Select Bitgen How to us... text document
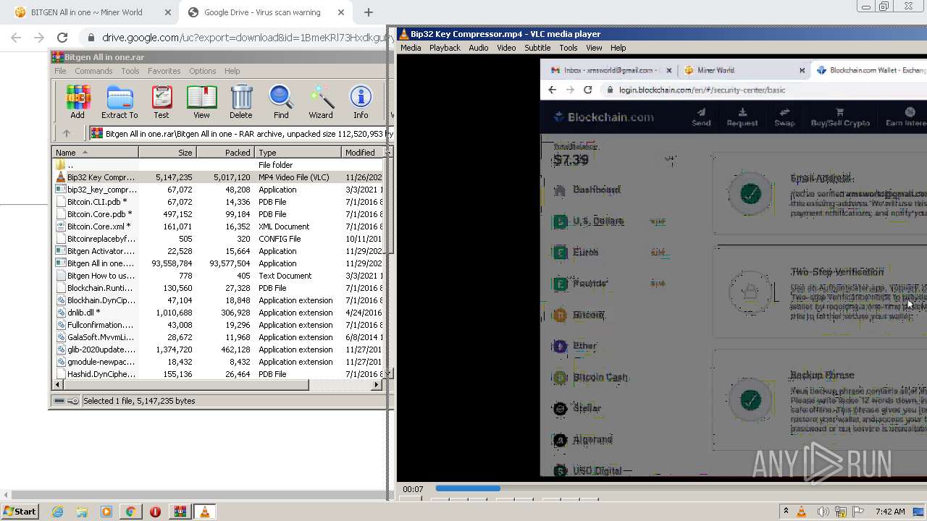 [218, 276]
